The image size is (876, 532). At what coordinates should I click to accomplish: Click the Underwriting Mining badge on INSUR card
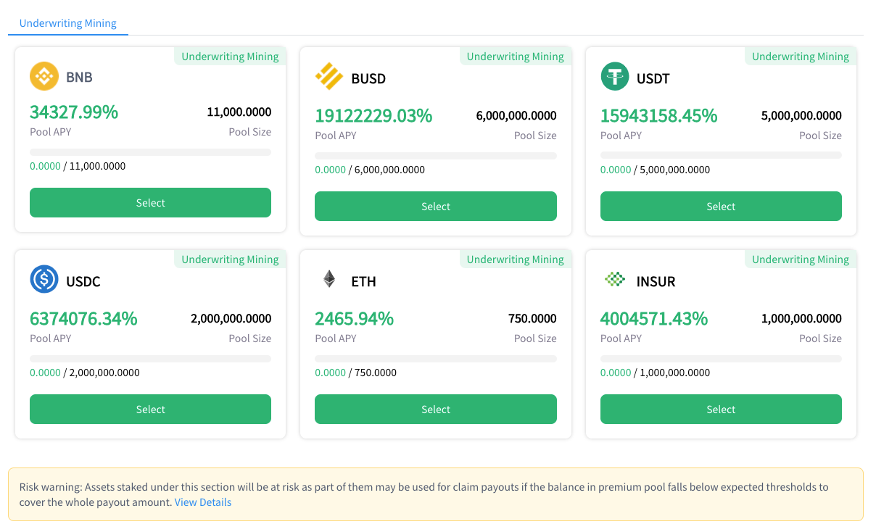(801, 259)
